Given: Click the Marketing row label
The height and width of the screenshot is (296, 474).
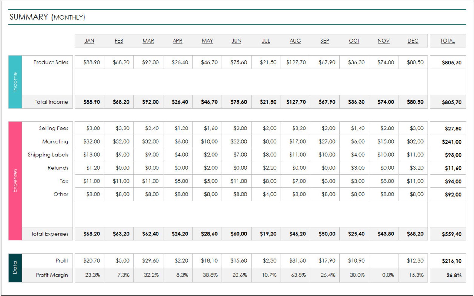Looking at the screenshot, I should 55,141.
